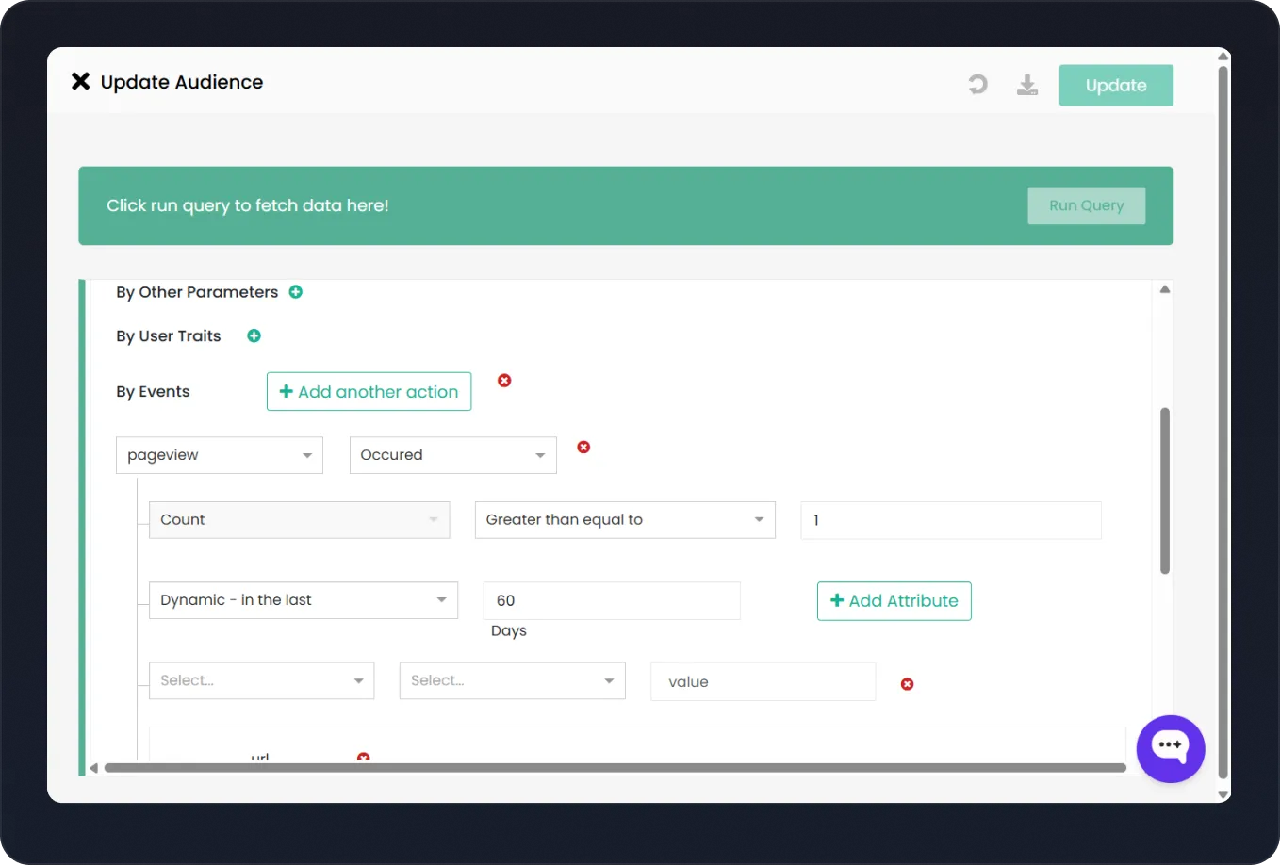
Task: Open the Occured dropdown
Action: click(x=453, y=455)
